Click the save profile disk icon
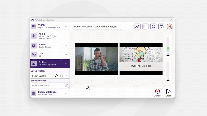The width and height of the screenshot is (207, 116). click(x=66, y=85)
